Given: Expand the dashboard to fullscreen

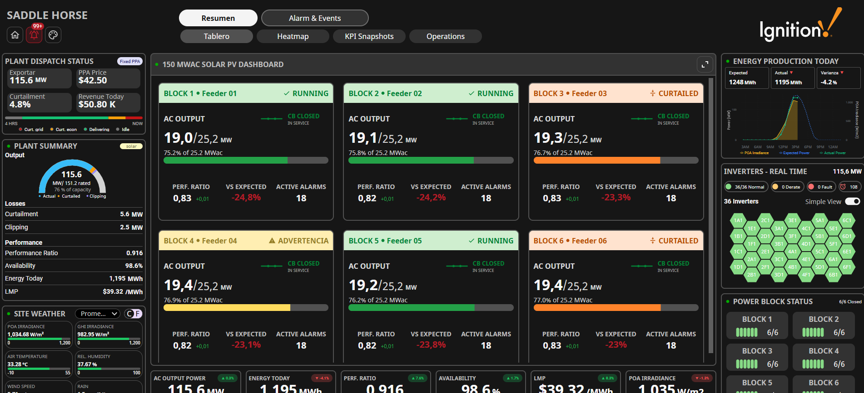Looking at the screenshot, I should point(705,65).
